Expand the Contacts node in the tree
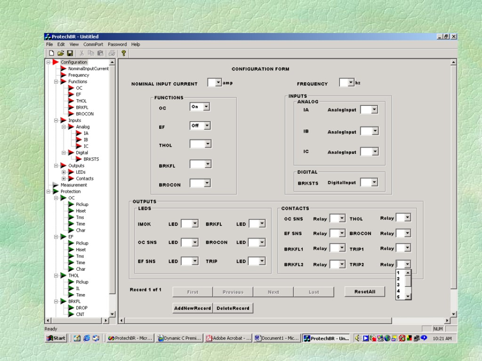Screen dimensions: 482x361 coord(64,179)
